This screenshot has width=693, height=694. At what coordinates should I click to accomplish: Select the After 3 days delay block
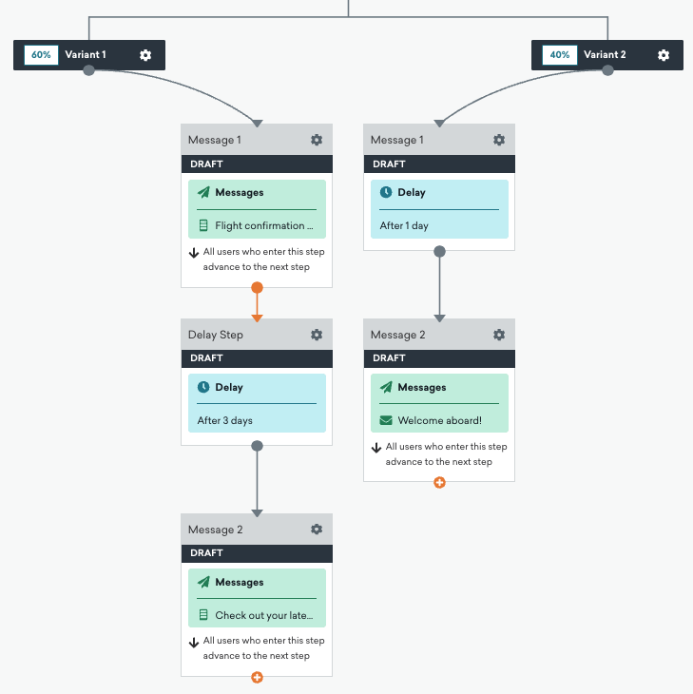pos(257,403)
